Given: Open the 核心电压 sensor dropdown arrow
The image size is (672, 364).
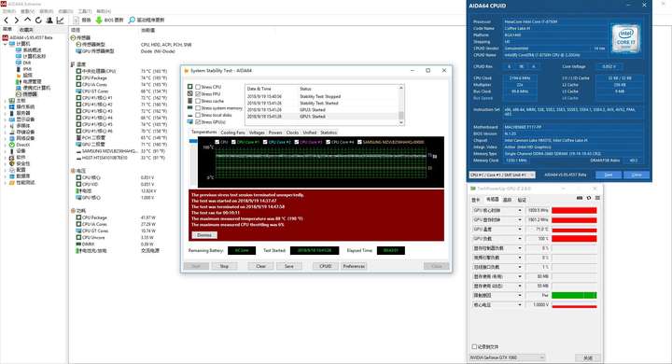Looking at the screenshot, I should (520, 305).
